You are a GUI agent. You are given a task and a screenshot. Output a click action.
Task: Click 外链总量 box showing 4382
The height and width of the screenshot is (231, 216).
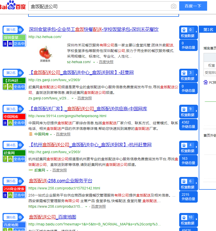point(188,125)
